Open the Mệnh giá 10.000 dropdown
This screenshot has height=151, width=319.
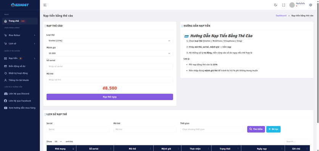tap(110, 54)
